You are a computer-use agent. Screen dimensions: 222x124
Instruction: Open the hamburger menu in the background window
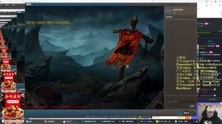tap(219, 5)
